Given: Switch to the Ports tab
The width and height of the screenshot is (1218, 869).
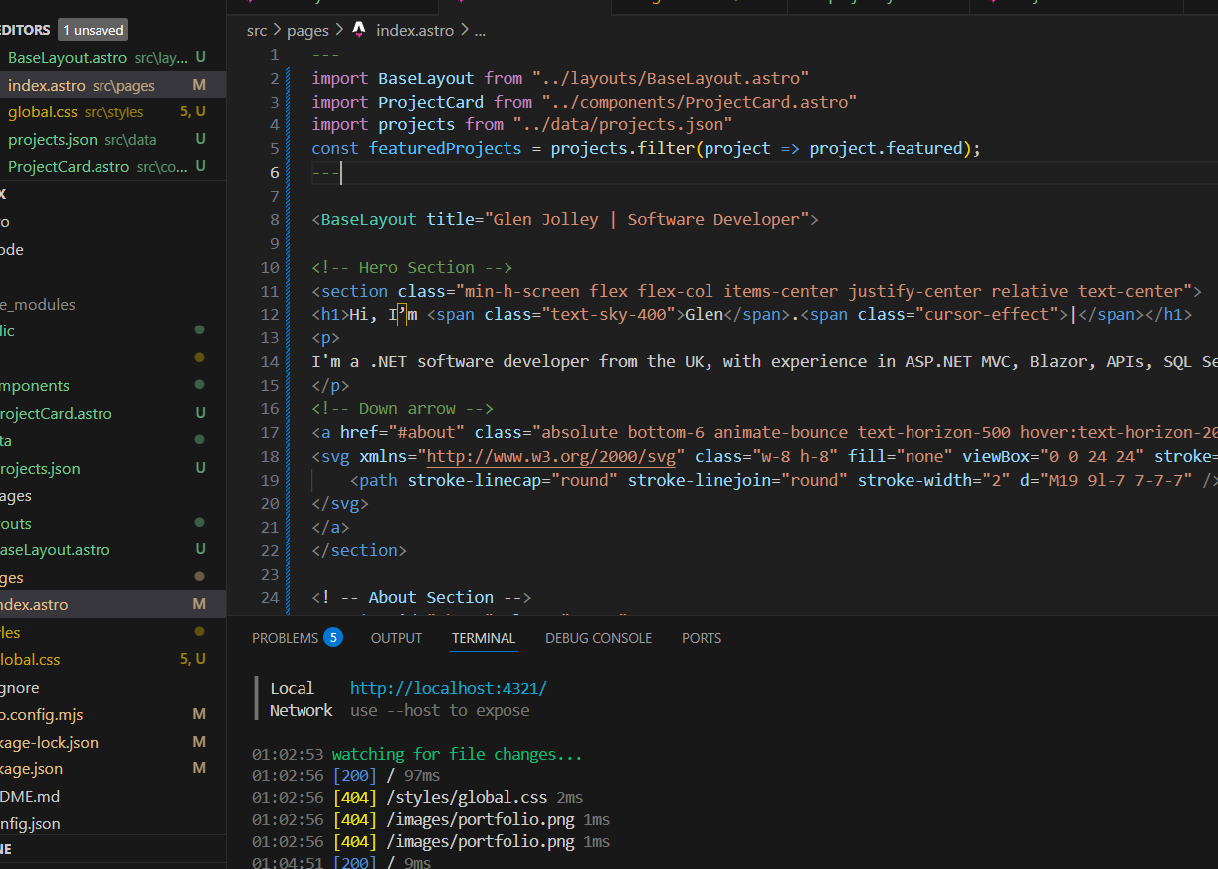Looking at the screenshot, I should pos(701,638).
